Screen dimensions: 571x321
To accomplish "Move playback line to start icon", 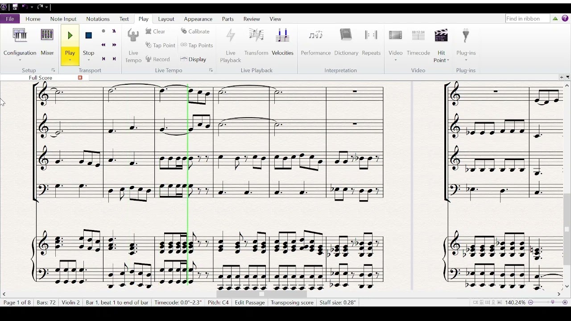I will (x=103, y=59).
